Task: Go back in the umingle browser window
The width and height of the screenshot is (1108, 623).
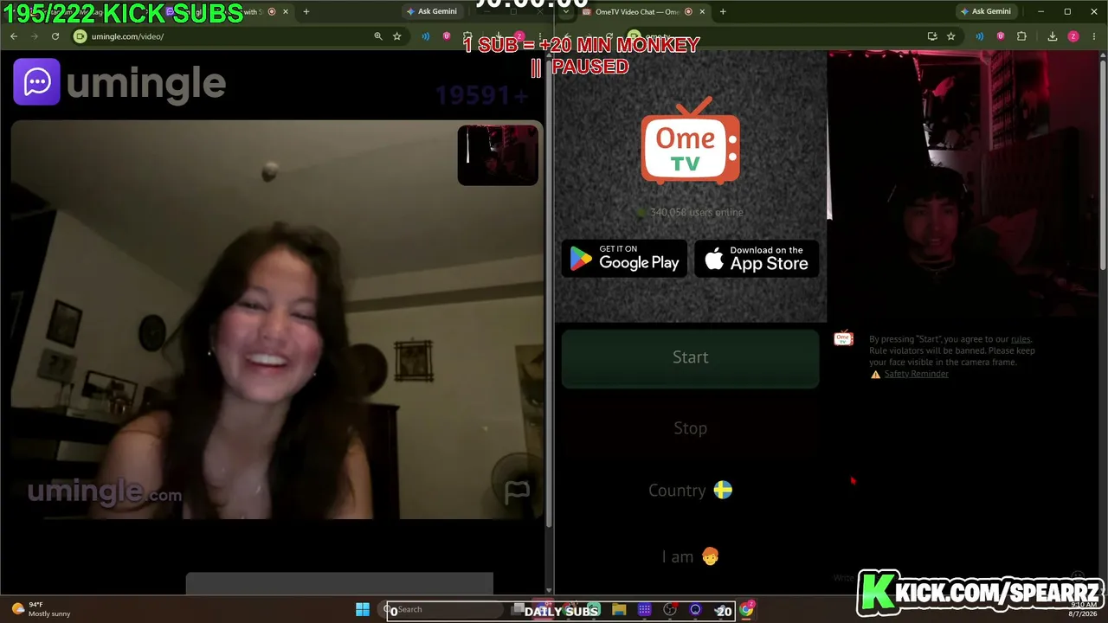Action: 14,36
